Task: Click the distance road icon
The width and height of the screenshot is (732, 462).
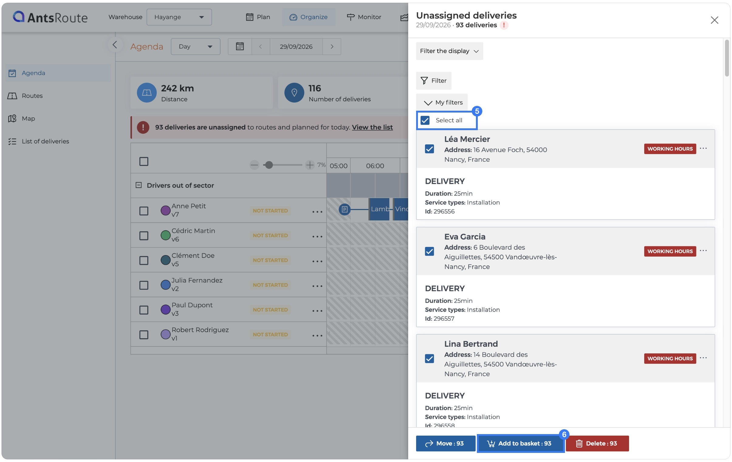Action: tap(146, 93)
